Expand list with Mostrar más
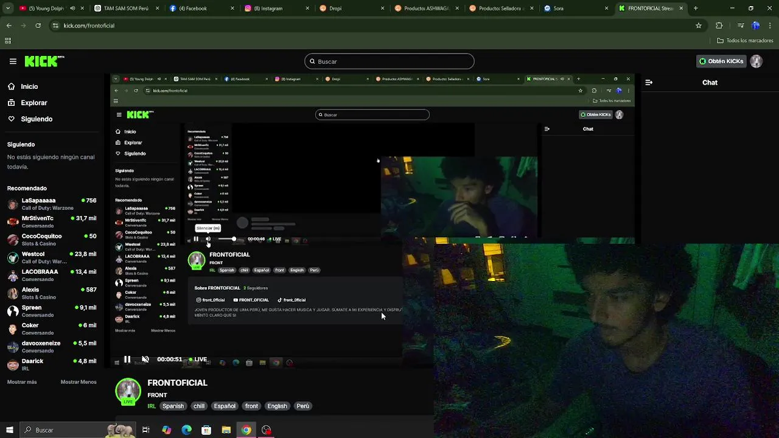Viewport: 779px width, 438px height. (22, 382)
